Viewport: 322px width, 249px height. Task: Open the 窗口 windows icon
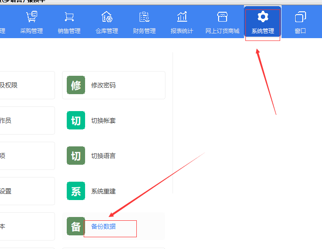pos(300,16)
